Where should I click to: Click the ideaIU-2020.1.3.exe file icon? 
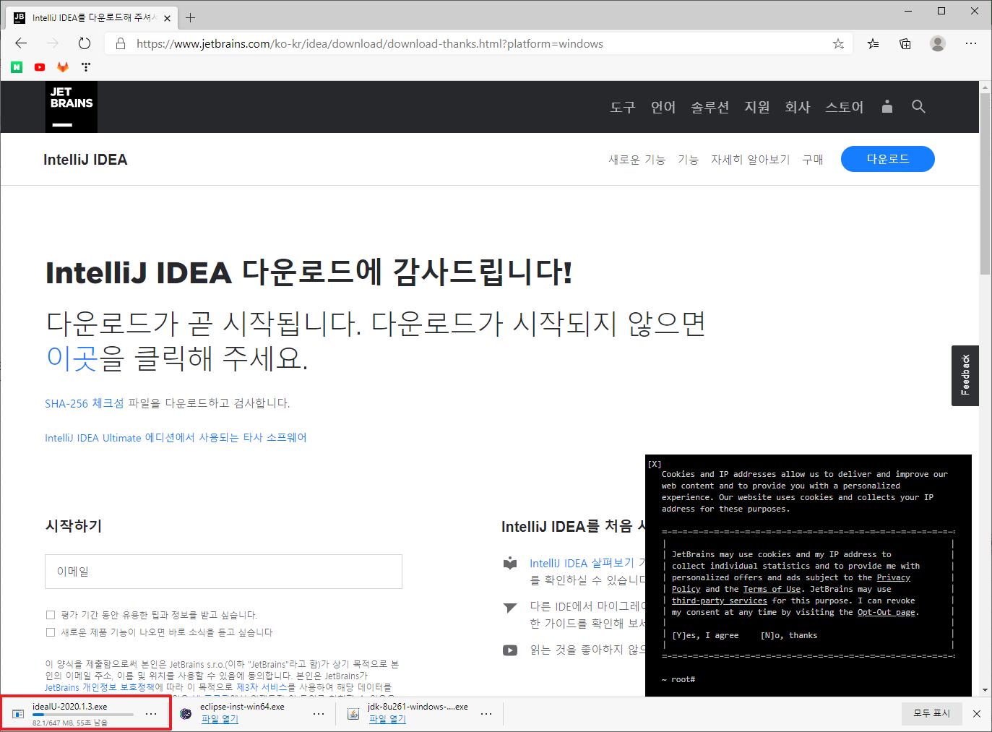(x=18, y=714)
